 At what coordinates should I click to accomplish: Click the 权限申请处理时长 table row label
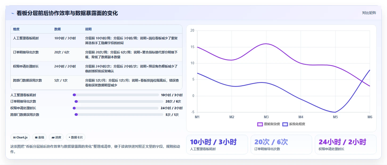26,66
